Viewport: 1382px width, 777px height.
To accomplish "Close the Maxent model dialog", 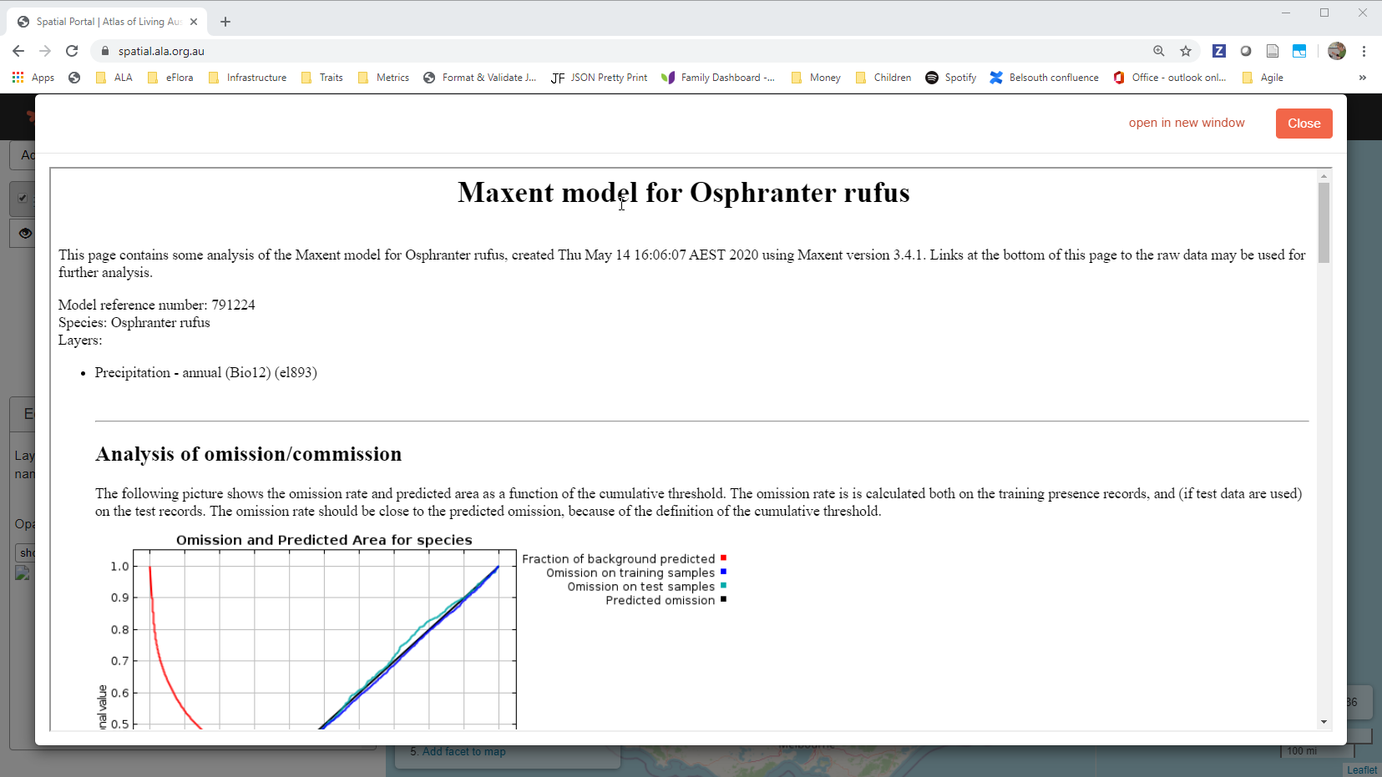I will [1304, 124].
